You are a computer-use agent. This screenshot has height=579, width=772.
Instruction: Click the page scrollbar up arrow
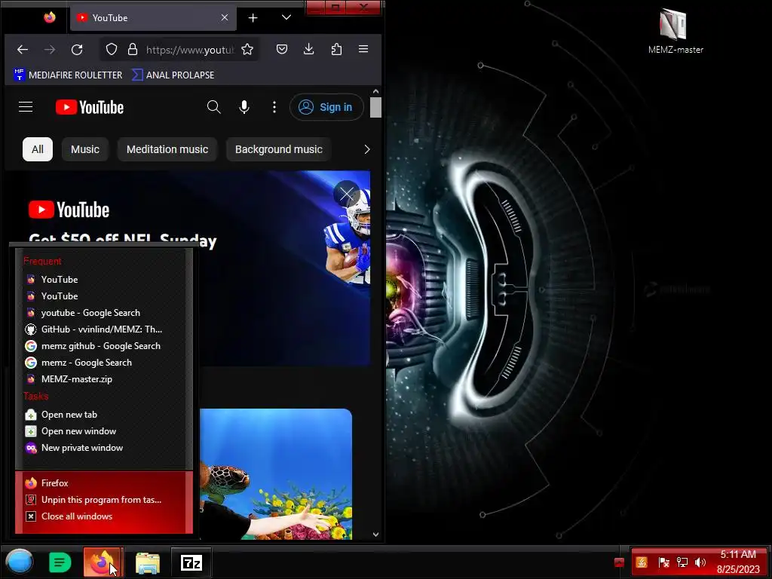click(x=375, y=91)
